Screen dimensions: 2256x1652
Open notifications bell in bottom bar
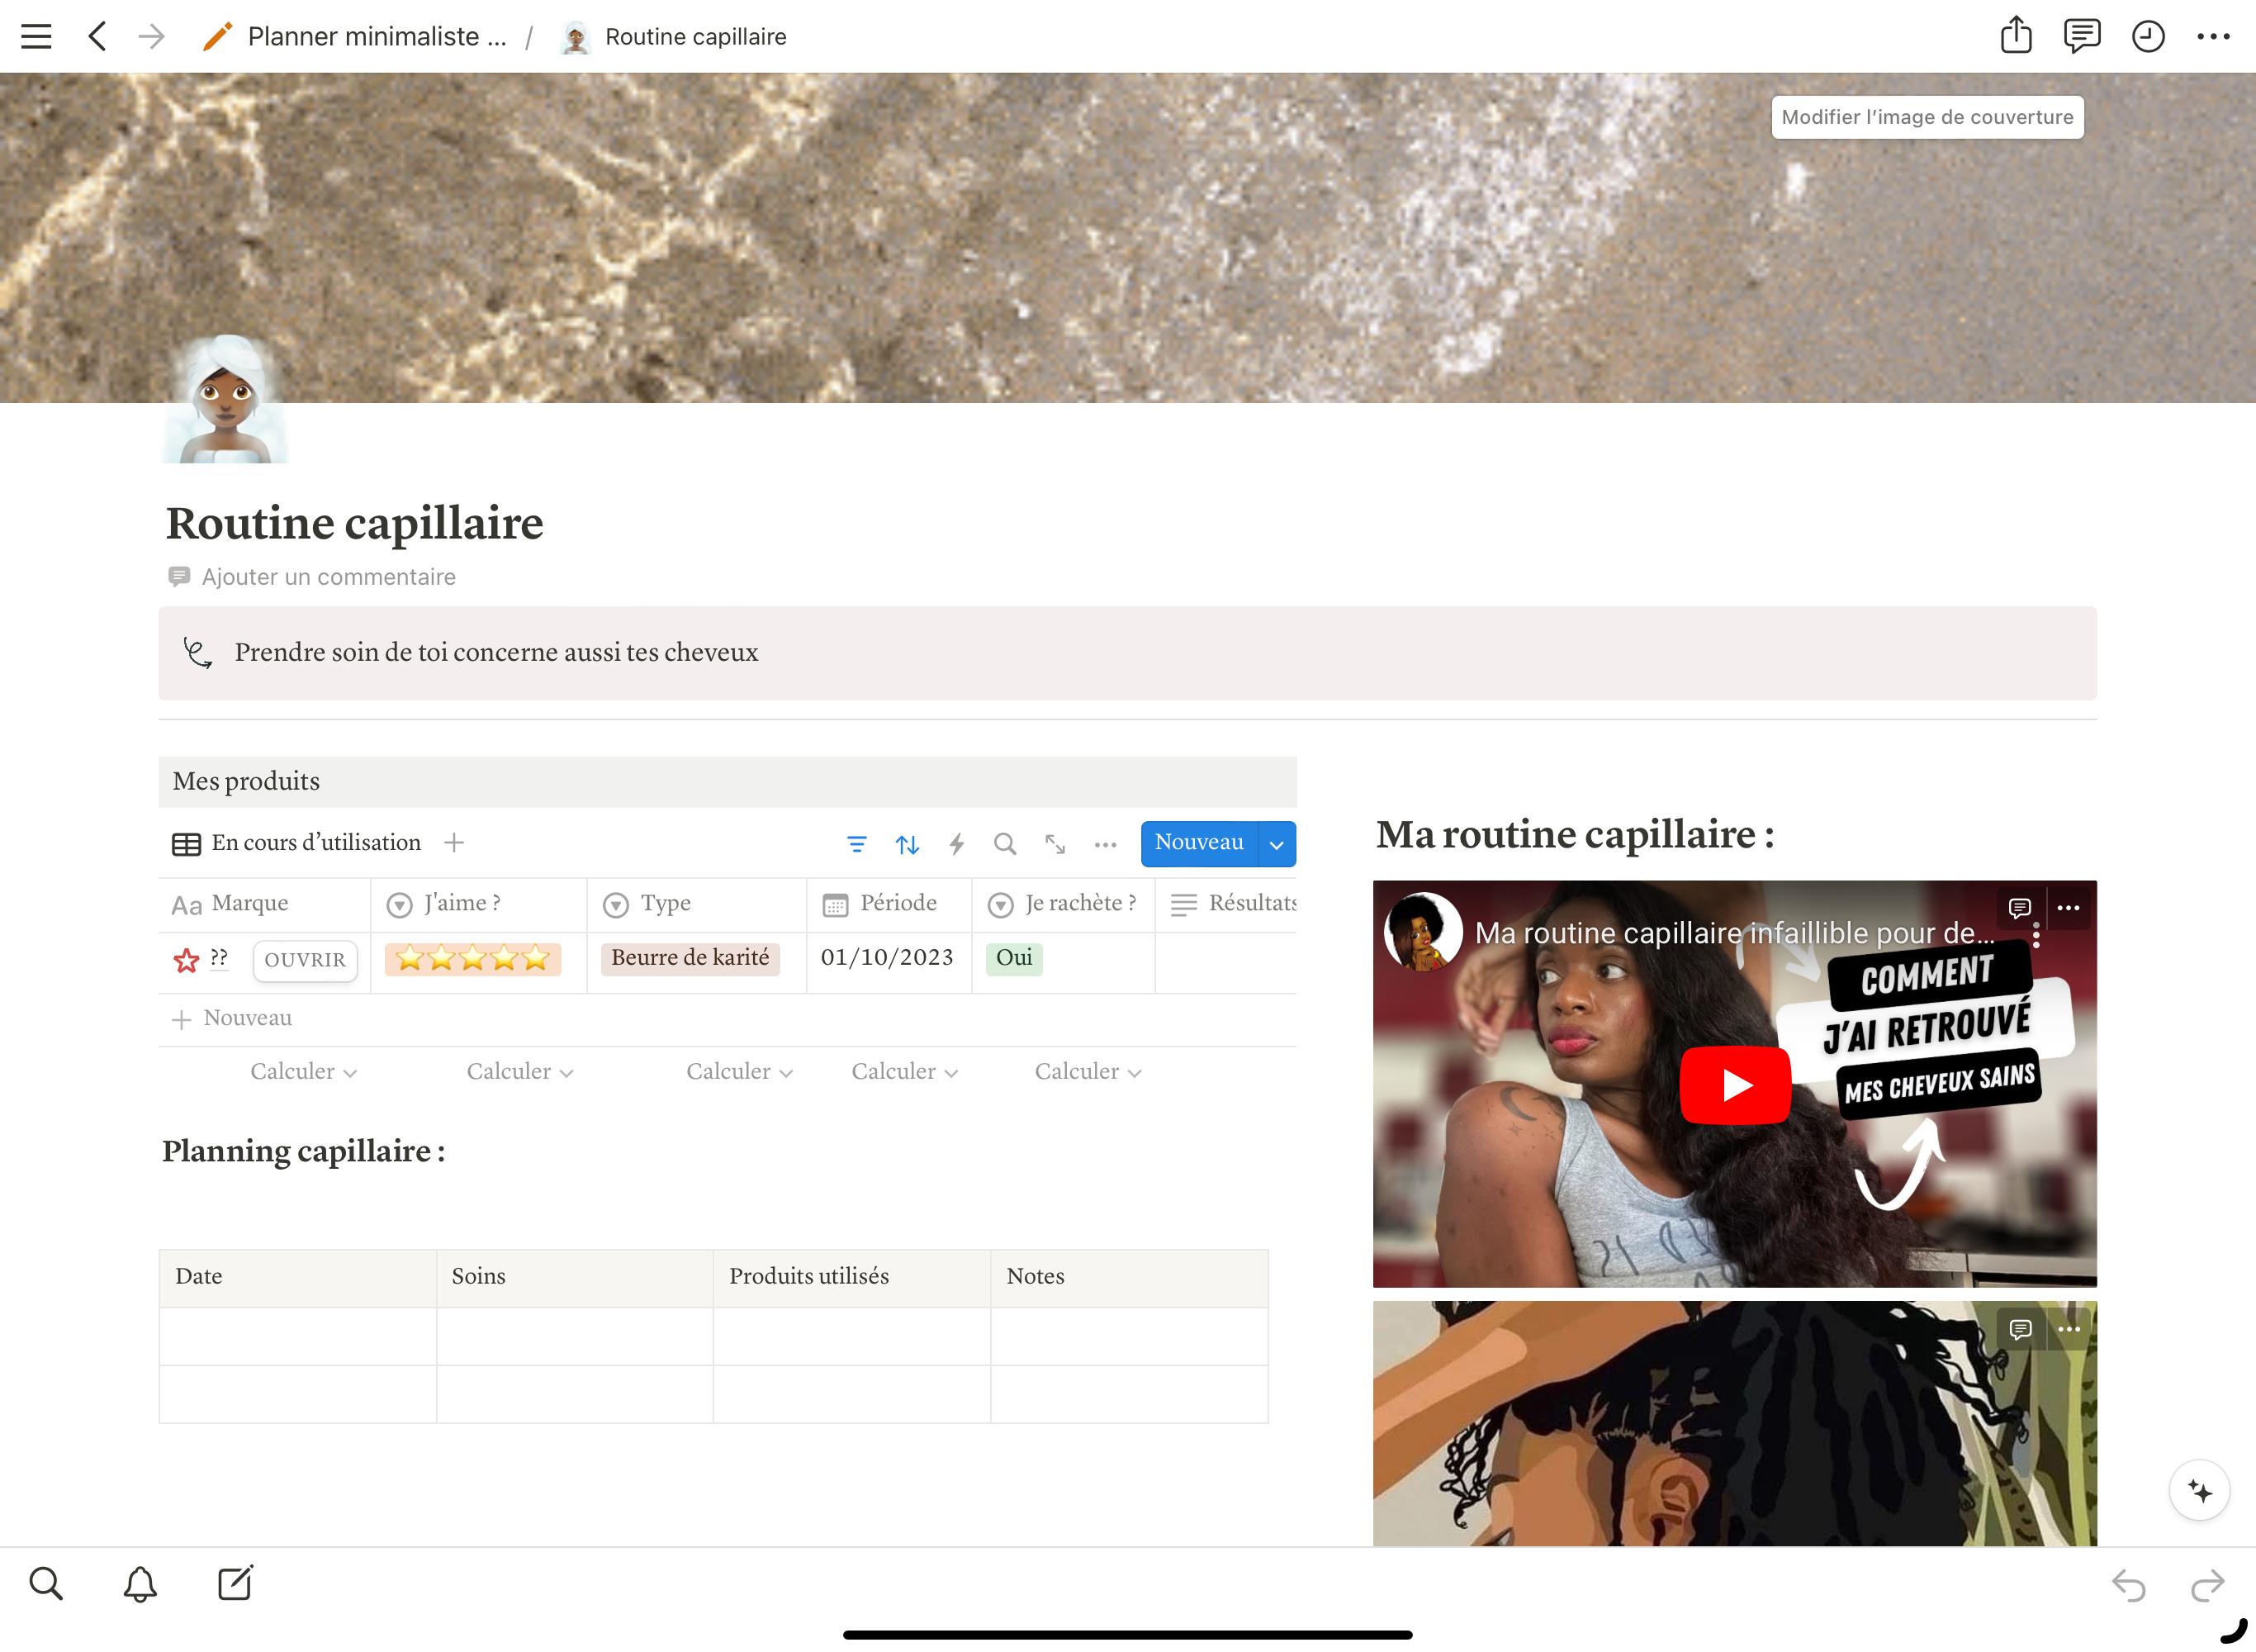pyautogui.click(x=140, y=1584)
